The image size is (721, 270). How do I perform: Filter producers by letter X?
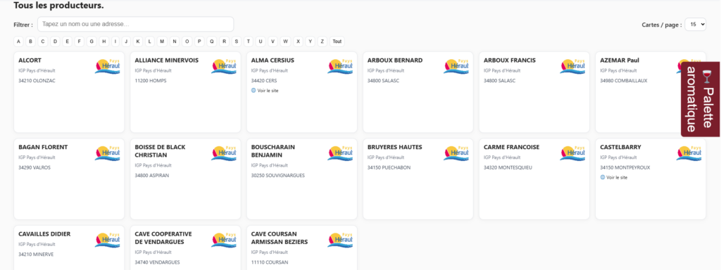tap(298, 41)
